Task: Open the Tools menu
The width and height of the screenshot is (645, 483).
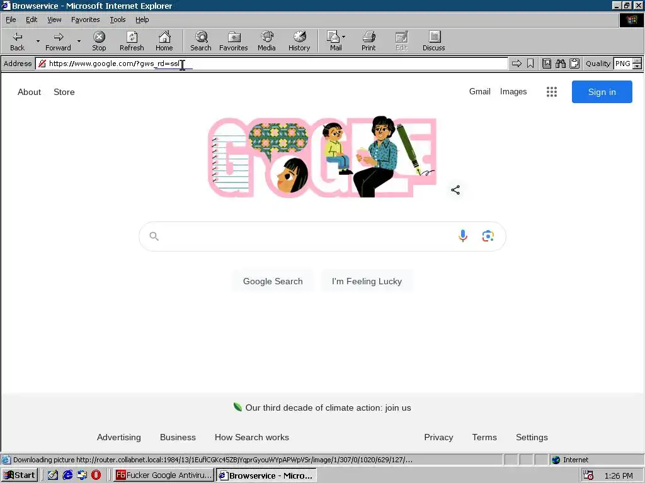Action: 117,19
